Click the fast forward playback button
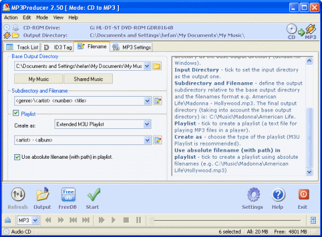The height and width of the screenshot is (237, 322). click(x=61, y=220)
